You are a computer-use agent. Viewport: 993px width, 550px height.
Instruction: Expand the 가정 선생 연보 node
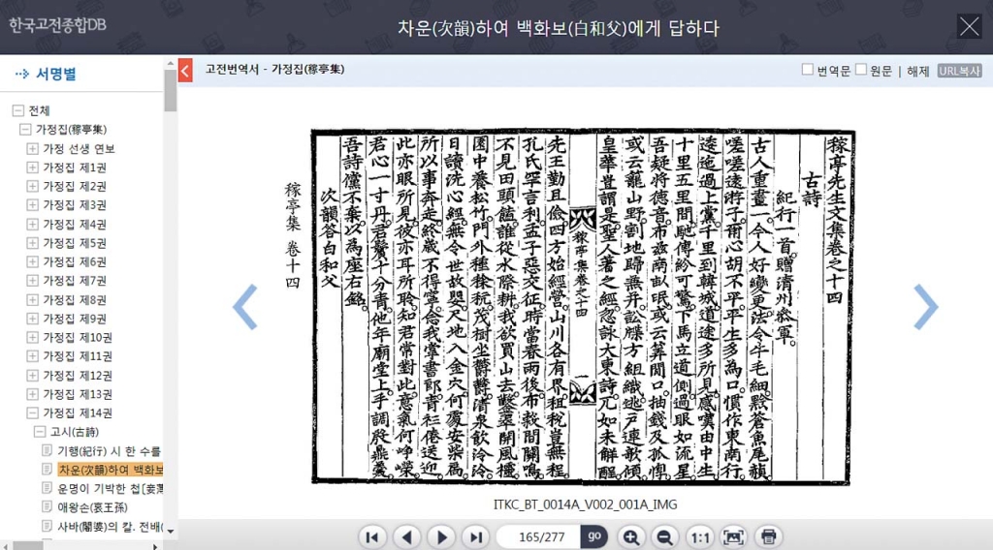[33, 149]
